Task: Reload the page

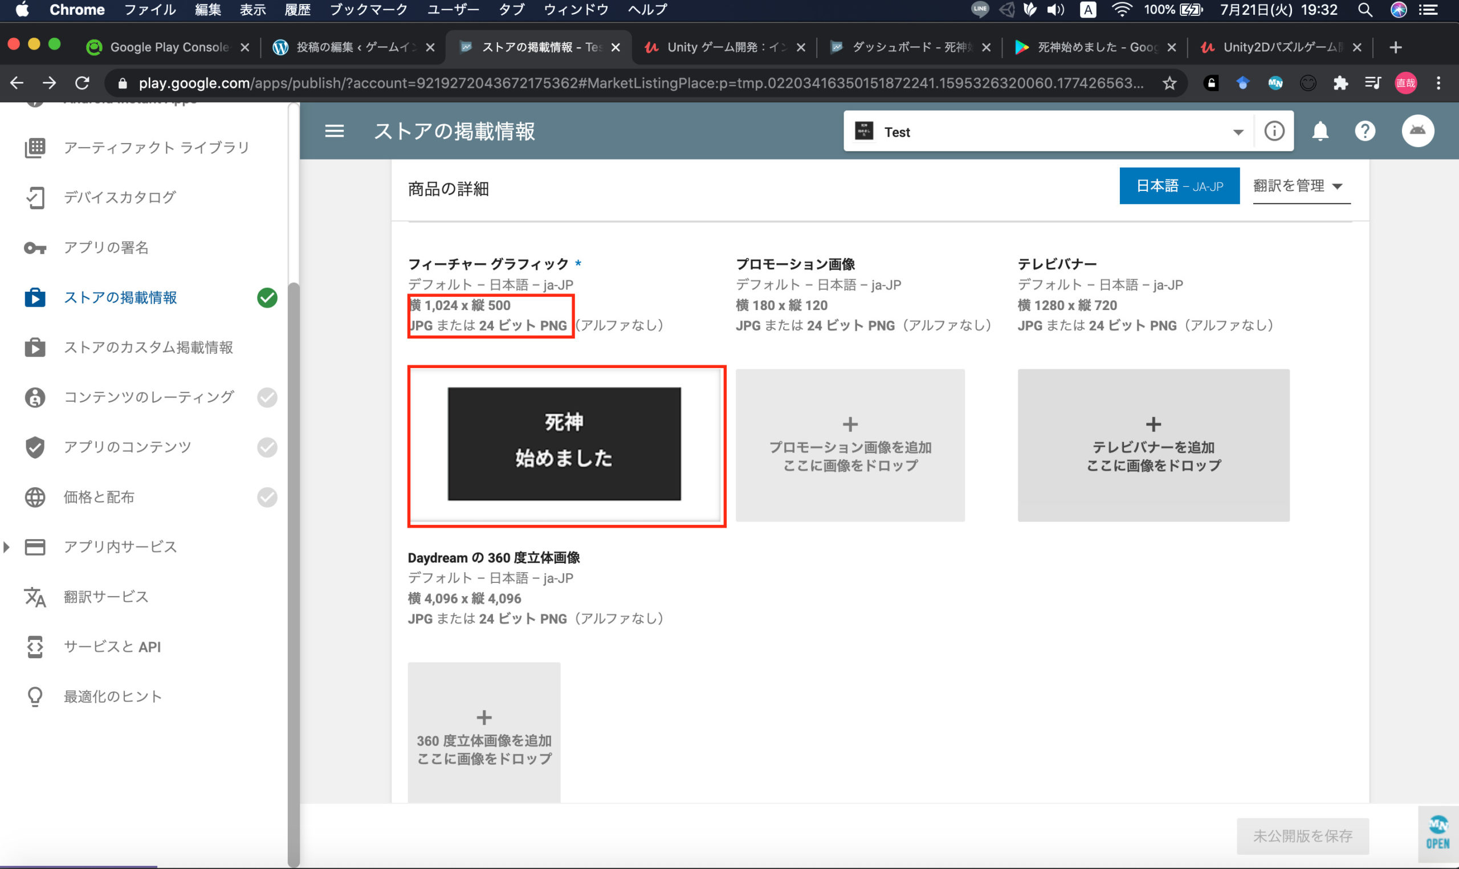Action: (x=82, y=83)
